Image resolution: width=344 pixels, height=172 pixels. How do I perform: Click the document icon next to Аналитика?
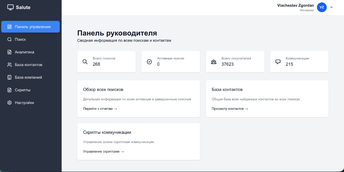pos(9,52)
